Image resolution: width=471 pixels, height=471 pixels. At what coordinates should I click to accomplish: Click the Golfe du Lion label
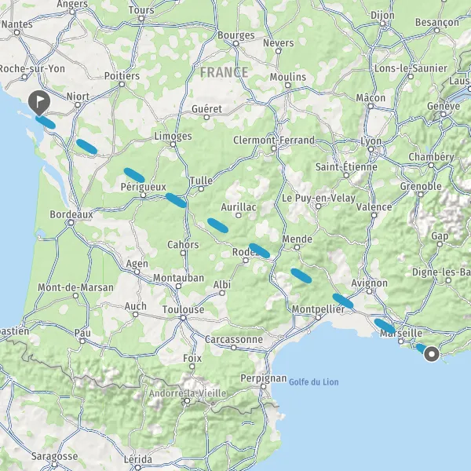point(313,382)
